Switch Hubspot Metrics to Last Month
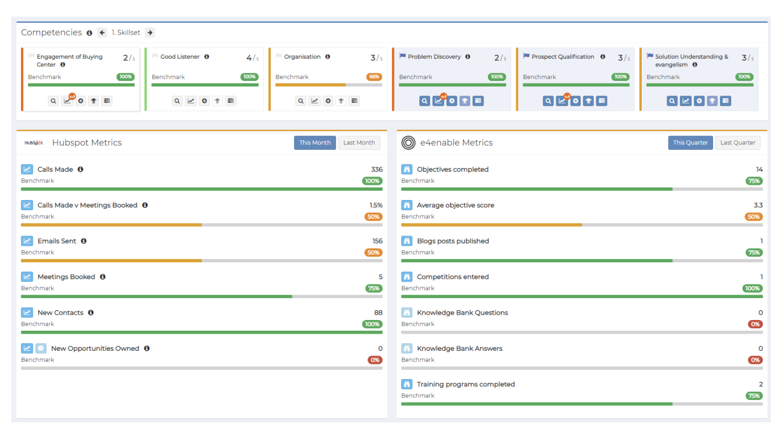Image resolution: width=782 pixels, height=439 pixels. coord(359,143)
